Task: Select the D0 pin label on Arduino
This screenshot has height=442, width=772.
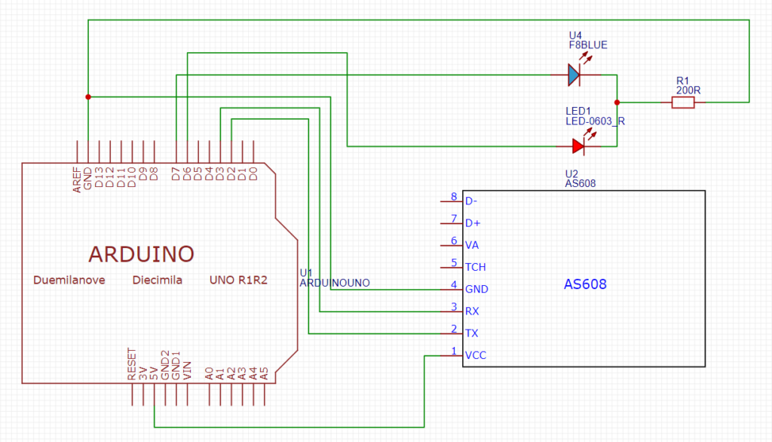Action: pyautogui.click(x=253, y=173)
